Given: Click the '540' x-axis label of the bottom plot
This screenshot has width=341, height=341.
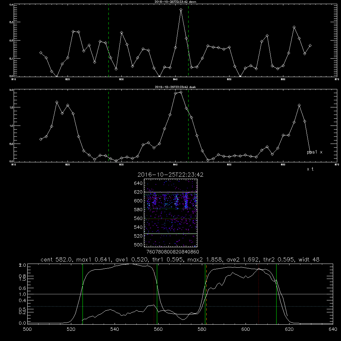Looking at the screenshot, I should 115,329.
